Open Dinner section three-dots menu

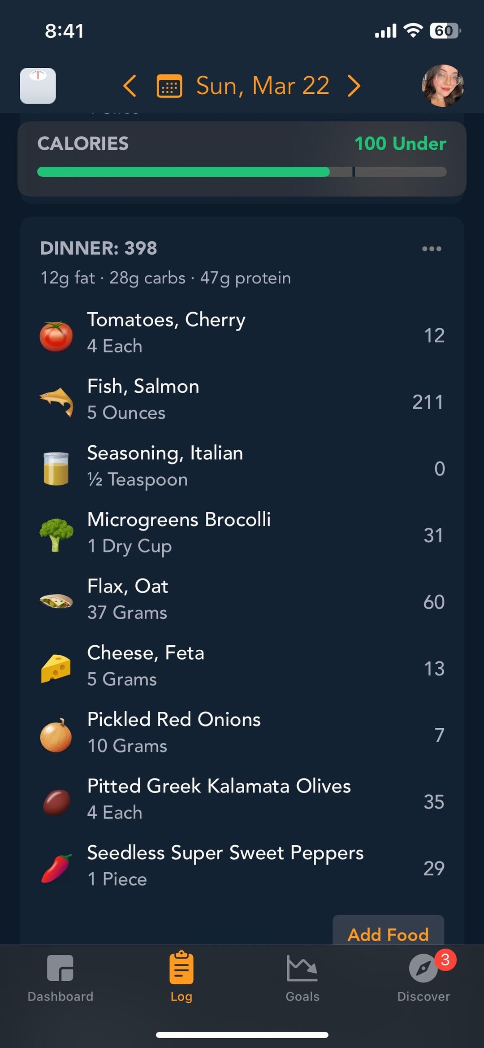click(432, 249)
